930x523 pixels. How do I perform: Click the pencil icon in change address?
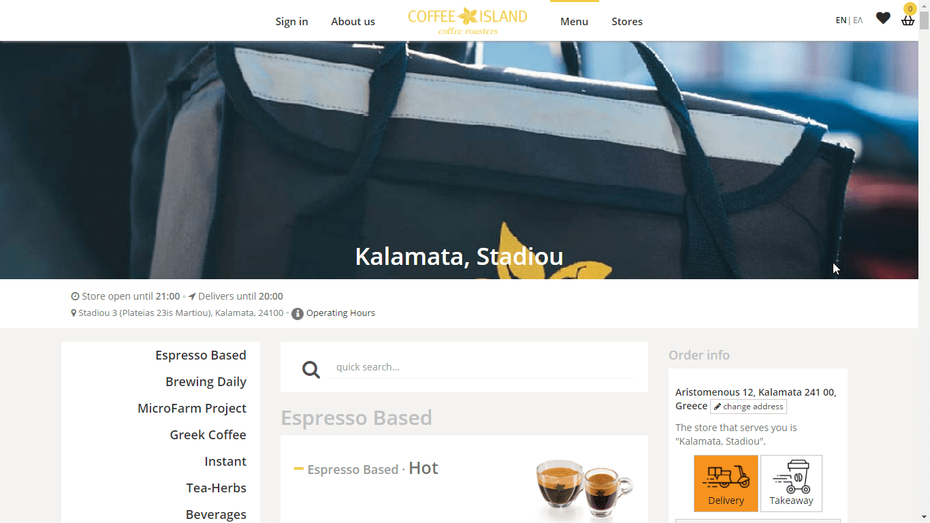[718, 407]
